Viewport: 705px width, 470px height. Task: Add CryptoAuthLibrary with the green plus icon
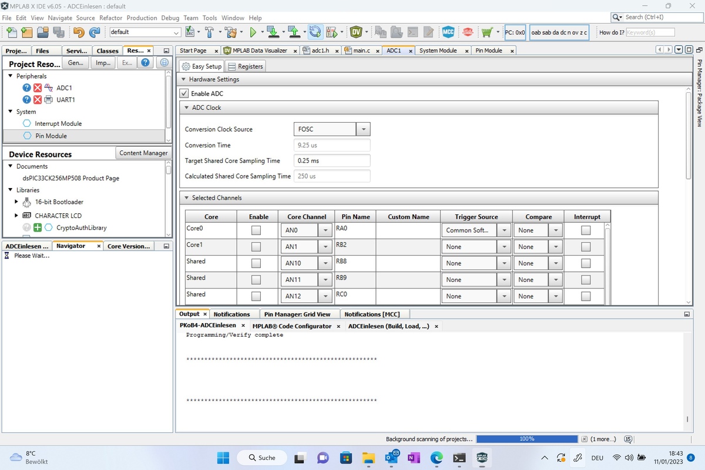(38, 227)
